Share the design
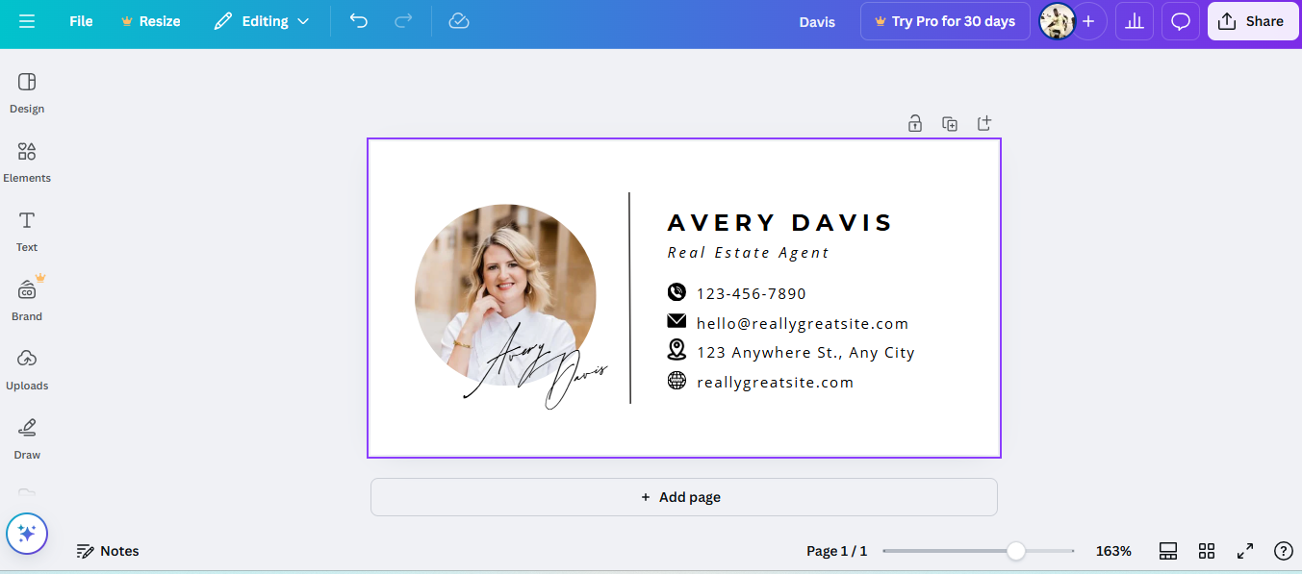Viewport: 1302px width, 574px height. coord(1252,21)
